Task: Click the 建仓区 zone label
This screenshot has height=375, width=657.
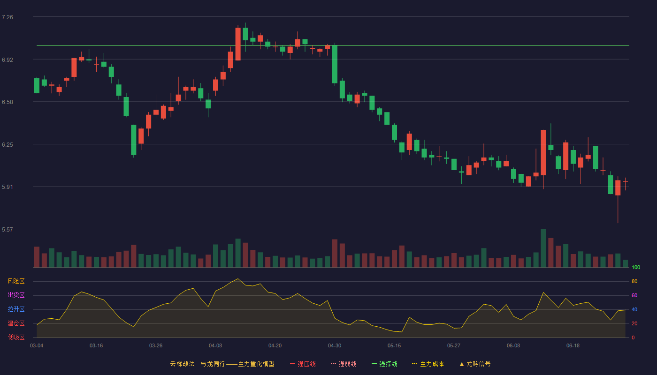Action: tap(16, 323)
